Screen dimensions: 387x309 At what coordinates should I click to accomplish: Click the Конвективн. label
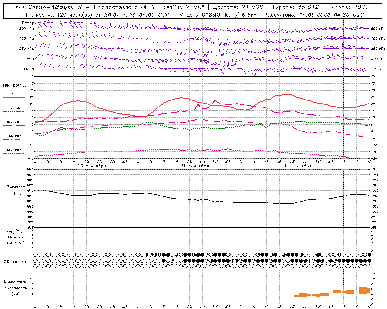(x=15, y=282)
